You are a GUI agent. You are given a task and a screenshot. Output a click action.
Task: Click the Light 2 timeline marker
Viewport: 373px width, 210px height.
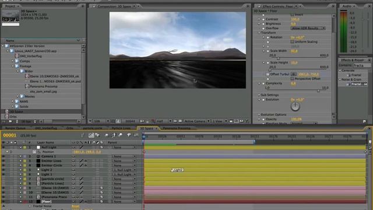point(177,170)
